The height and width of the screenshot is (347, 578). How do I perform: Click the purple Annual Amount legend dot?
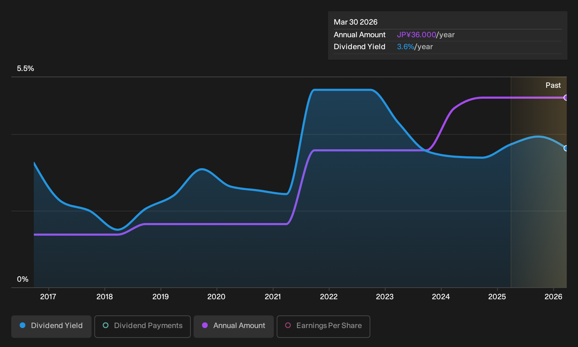[205, 326]
